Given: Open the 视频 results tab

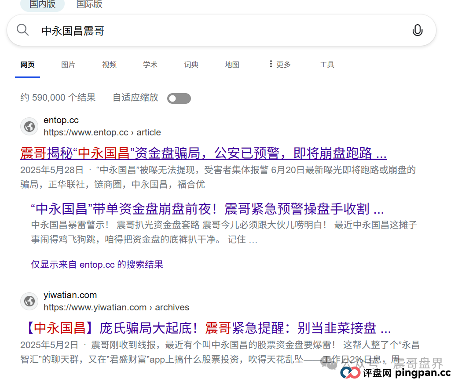Looking at the screenshot, I should [109, 64].
